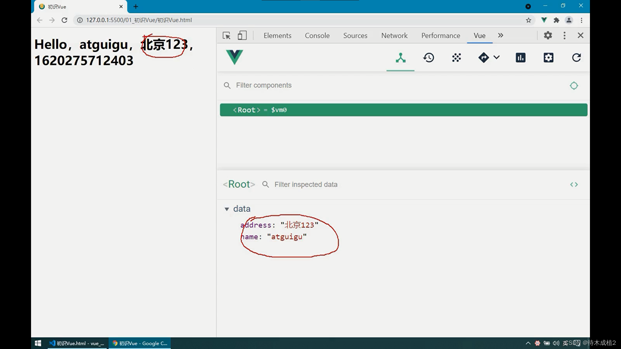Open the Events dots icon
Viewport: 621px width, 349px height.
(456, 58)
